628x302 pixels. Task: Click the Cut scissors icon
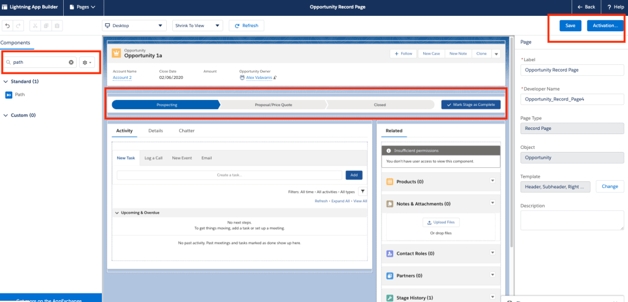tap(34, 26)
